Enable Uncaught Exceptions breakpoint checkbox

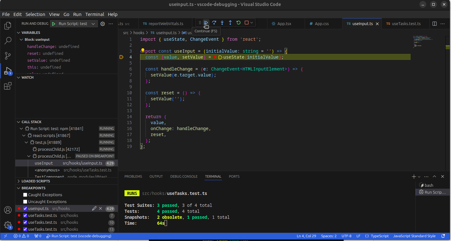pyautogui.click(x=25, y=202)
